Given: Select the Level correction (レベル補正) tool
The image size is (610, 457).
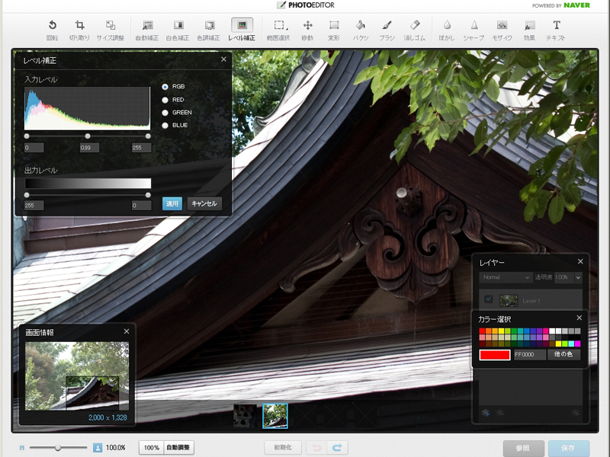Looking at the screenshot, I should pyautogui.click(x=242, y=30).
